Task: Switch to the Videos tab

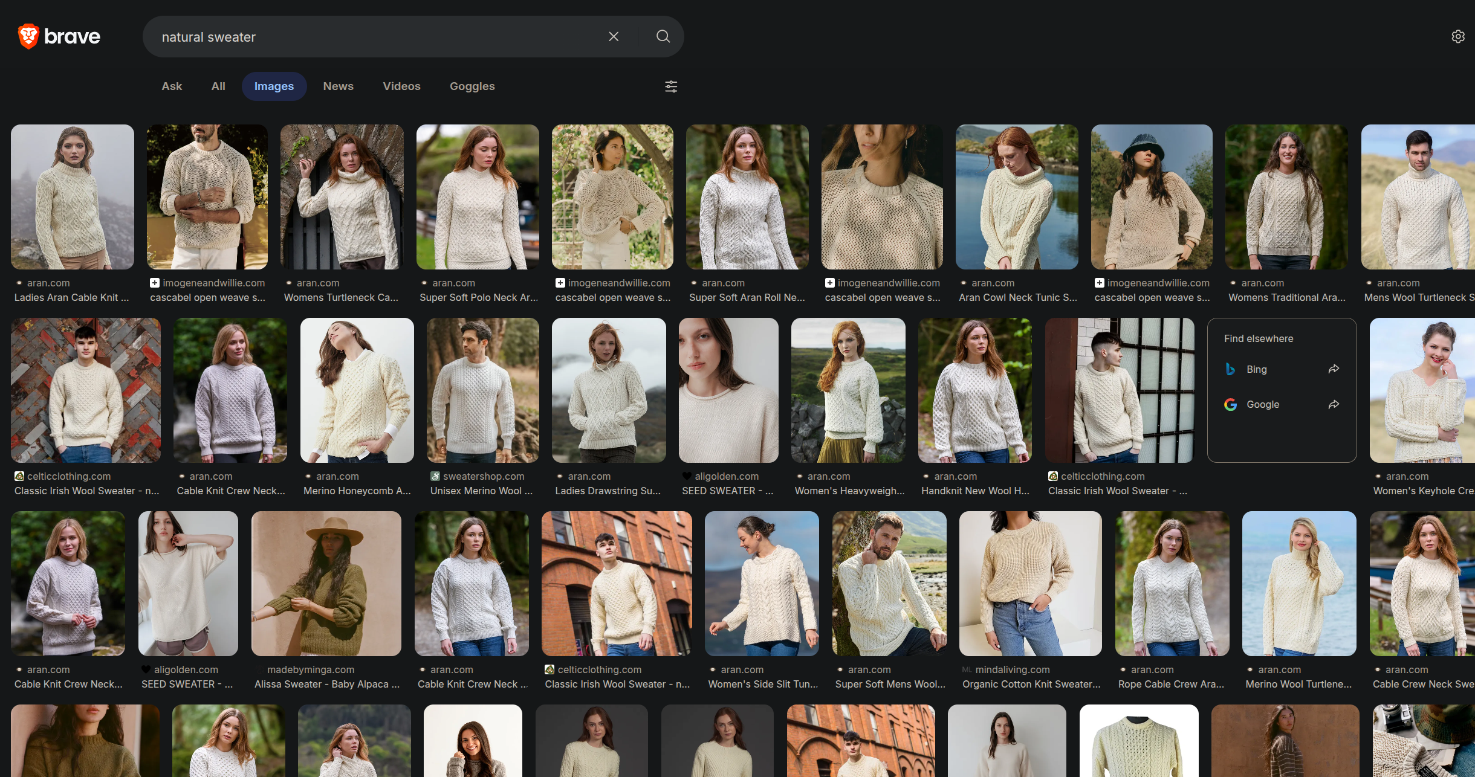Action: click(x=401, y=86)
